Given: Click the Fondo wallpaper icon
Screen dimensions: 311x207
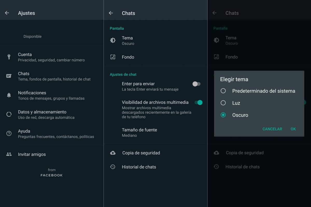Looking at the screenshot, I should [x=113, y=57].
